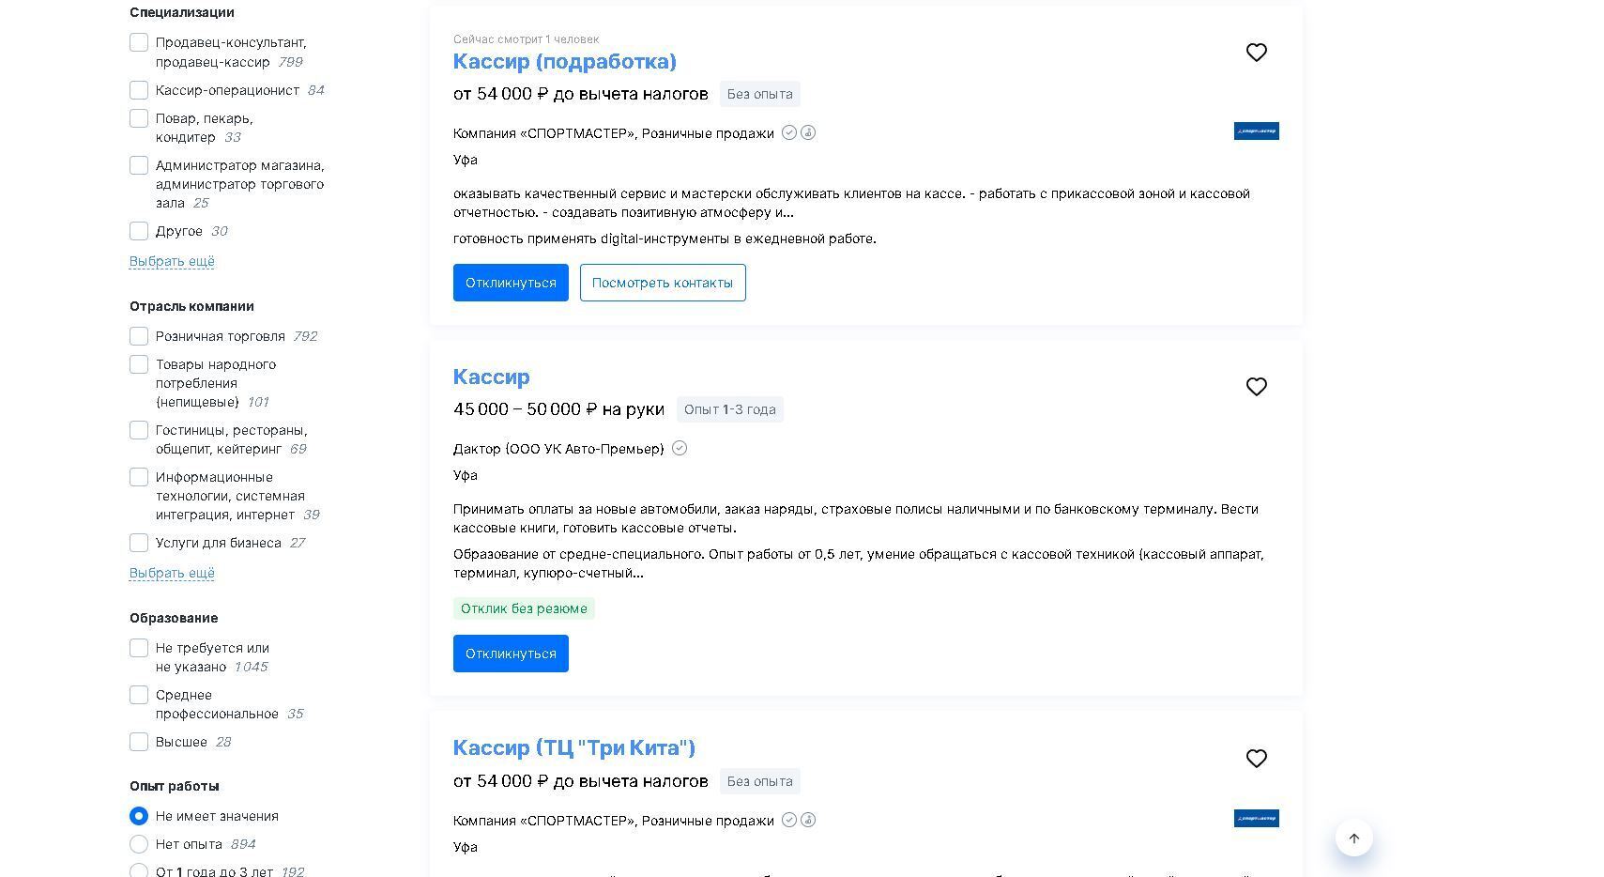Tick Повар, пекарь, кондитер checkbox
Image resolution: width=1604 pixels, height=877 pixels.
(139, 118)
